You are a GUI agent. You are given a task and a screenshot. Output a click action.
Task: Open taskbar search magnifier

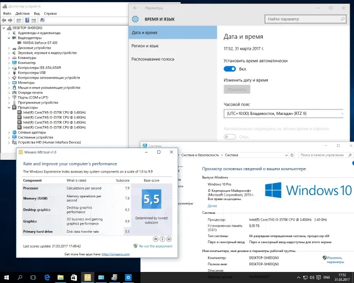(x=20, y=277)
